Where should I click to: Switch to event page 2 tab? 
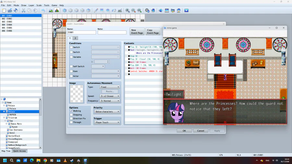click(75, 38)
